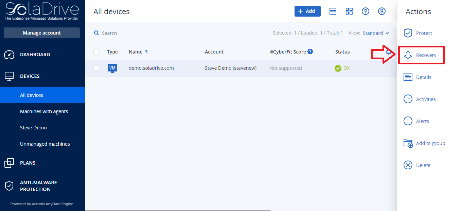Switch to list view layout icon
This screenshot has width=462, height=211.
point(333,11)
